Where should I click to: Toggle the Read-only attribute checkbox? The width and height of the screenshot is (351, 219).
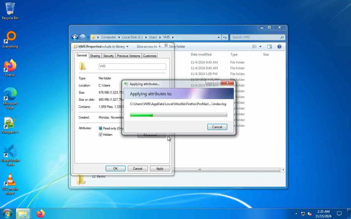[100, 128]
